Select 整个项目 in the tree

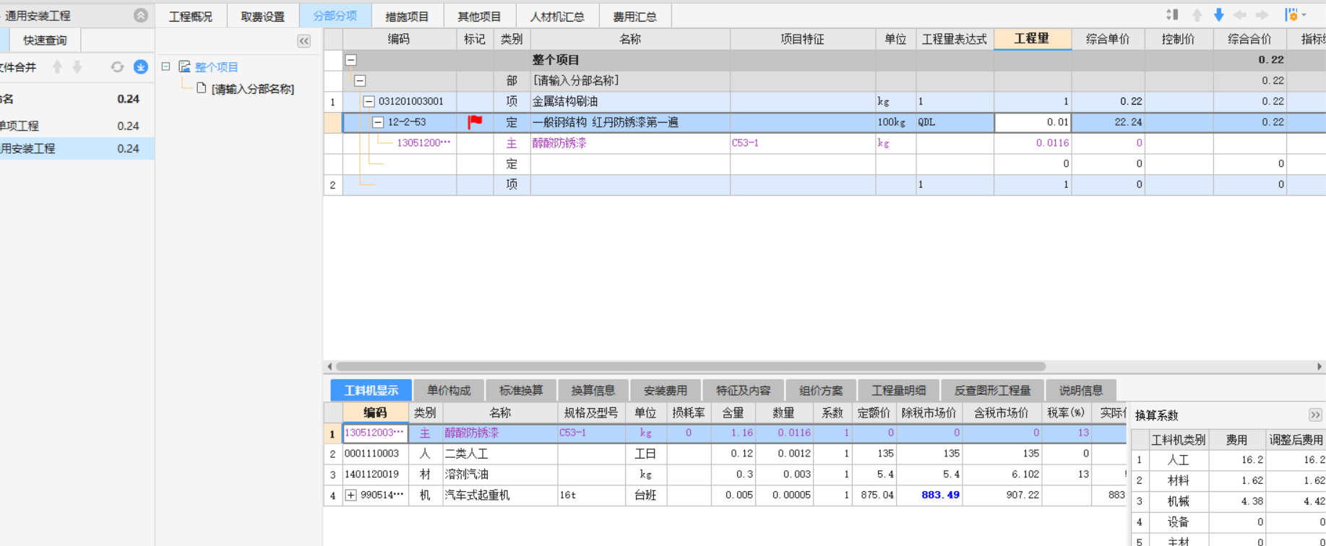point(217,67)
